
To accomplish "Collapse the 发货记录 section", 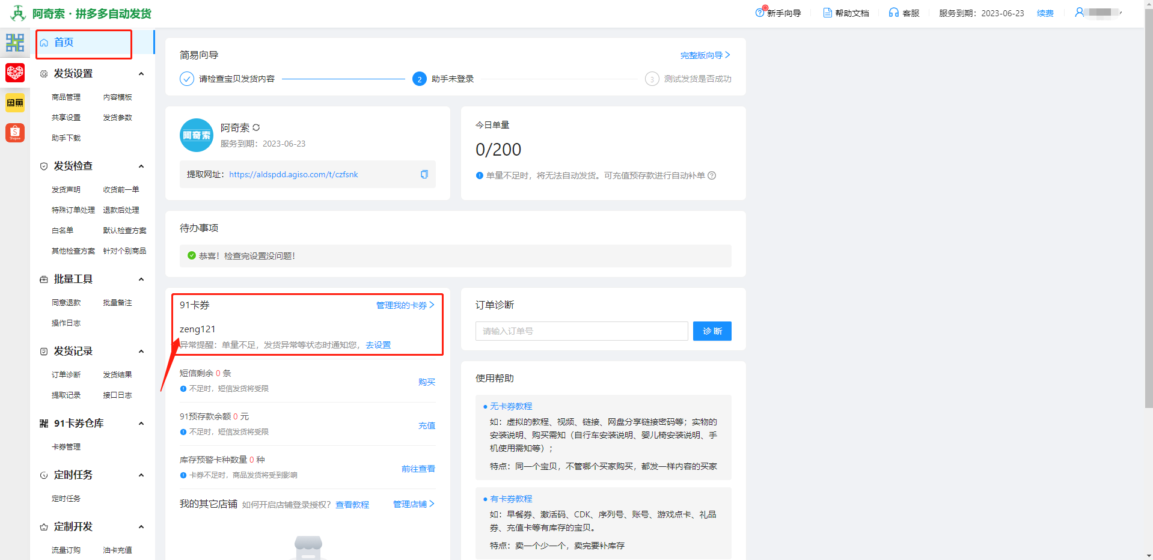I will [x=141, y=351].
